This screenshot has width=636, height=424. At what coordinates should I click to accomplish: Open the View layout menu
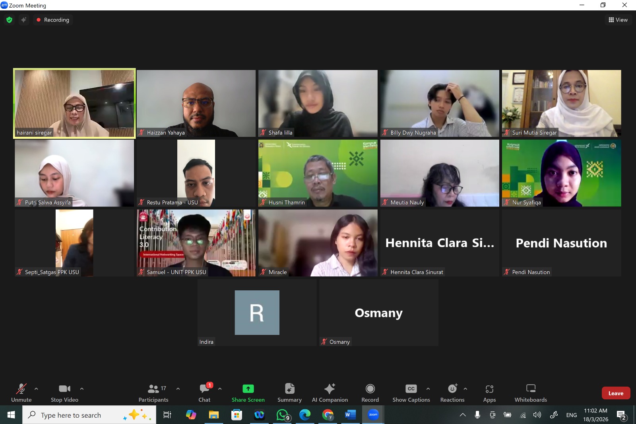[618, 20]
